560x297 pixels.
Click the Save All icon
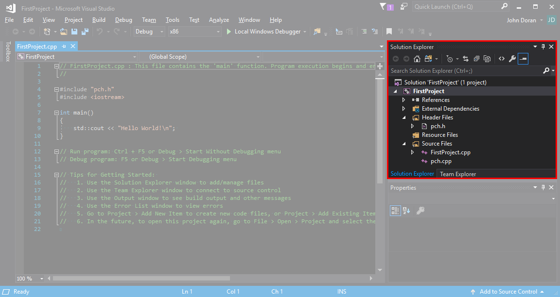(x=85, y=32)
